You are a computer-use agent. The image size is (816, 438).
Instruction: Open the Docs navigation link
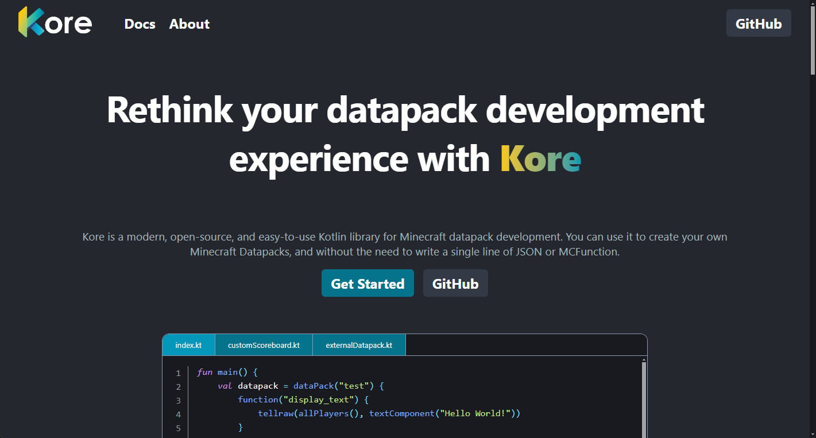pyautogui.click(x=140, y=24)
